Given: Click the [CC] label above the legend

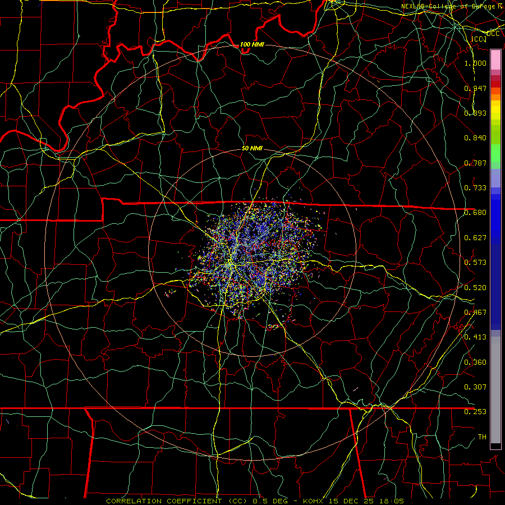Looking at the screenshot, I should pos(479,39).
